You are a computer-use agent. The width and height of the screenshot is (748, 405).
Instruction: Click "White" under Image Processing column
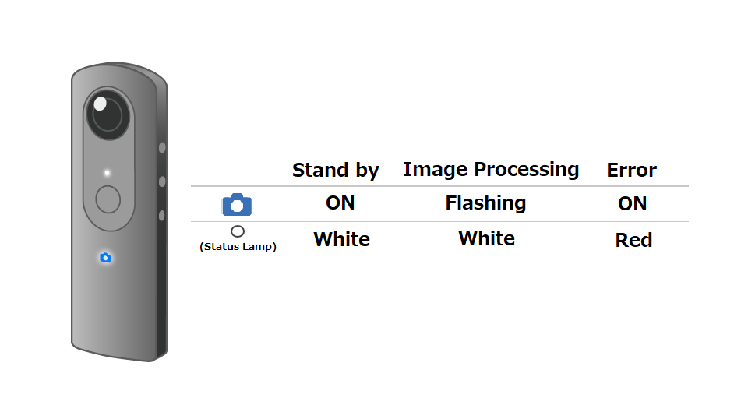point(486,238)
